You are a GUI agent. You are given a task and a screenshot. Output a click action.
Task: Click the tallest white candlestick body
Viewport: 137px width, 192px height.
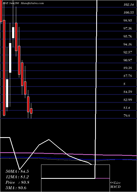coord(10,58)
